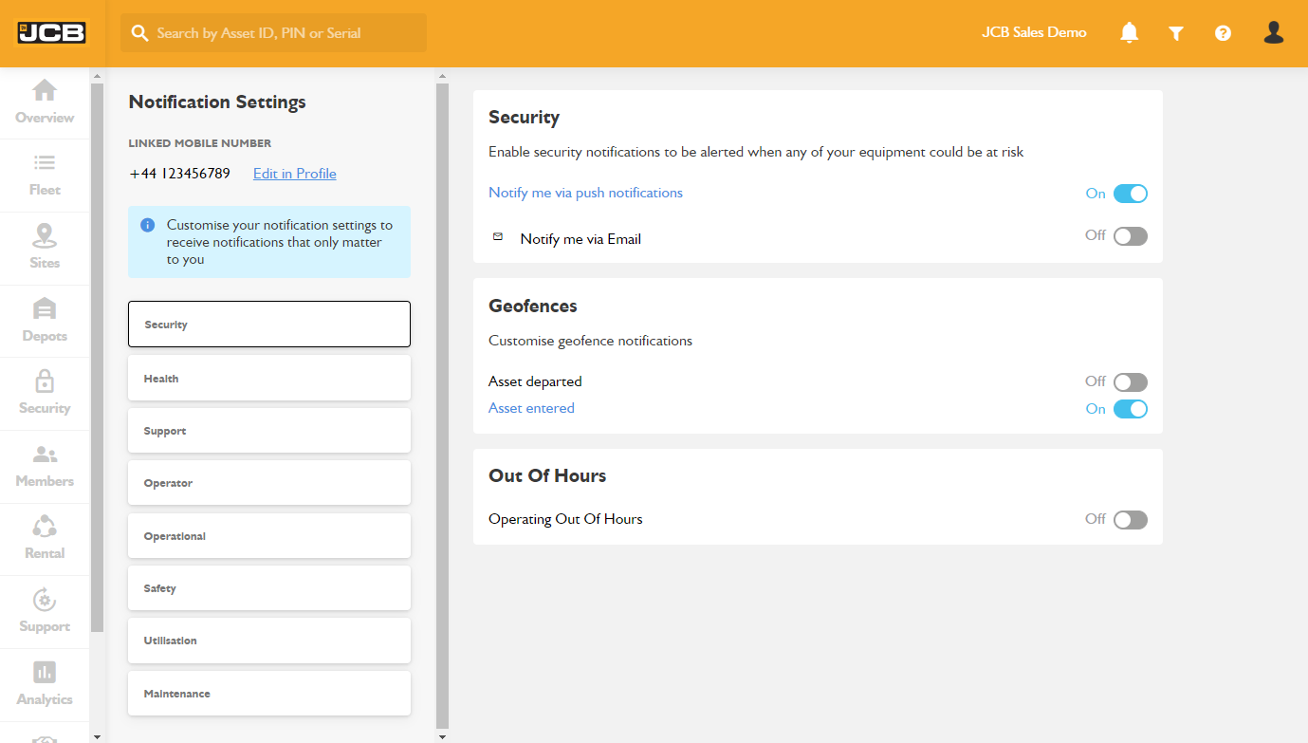Open Security section in left sidebar

pyautogui.click(x=45, y=394)
